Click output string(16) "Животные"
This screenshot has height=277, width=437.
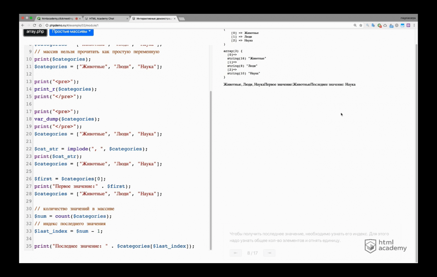coord(247,58)
